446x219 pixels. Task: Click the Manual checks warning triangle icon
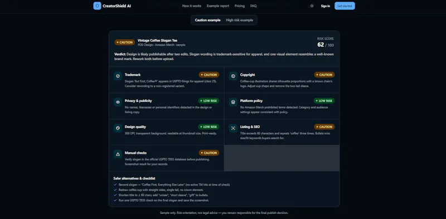pos(118,154)
